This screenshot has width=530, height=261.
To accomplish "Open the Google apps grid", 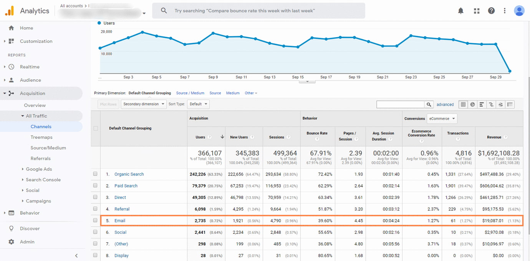I will pos(476,10).
